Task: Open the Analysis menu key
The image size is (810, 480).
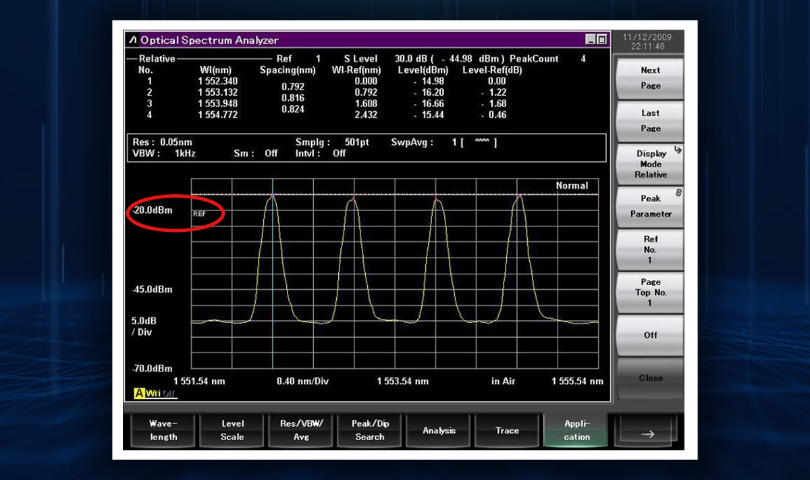Action: [439, 430]
